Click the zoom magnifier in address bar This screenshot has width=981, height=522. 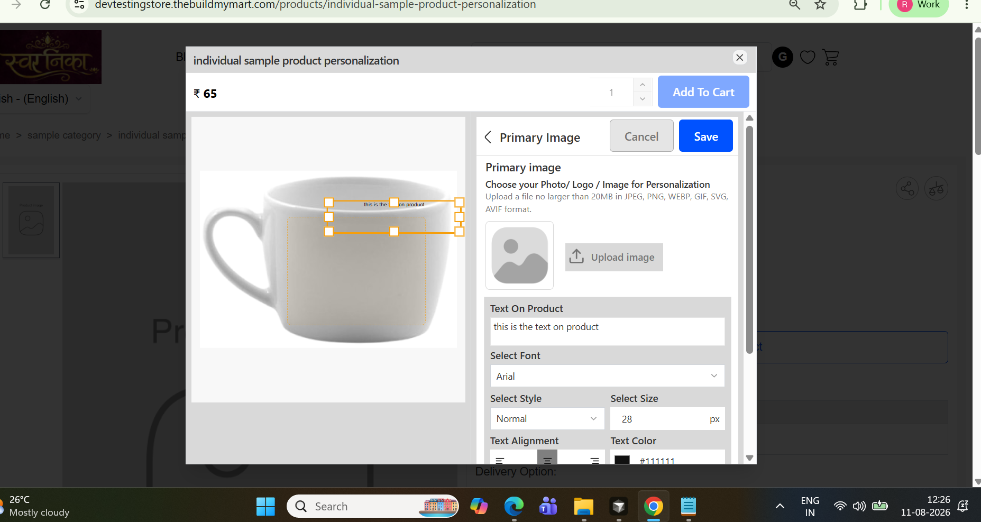(794, 5)
